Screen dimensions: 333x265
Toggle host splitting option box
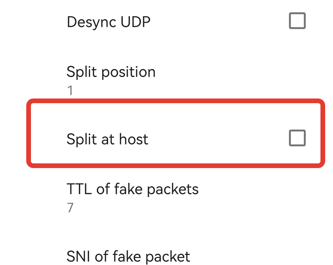[x=297, y=138]
